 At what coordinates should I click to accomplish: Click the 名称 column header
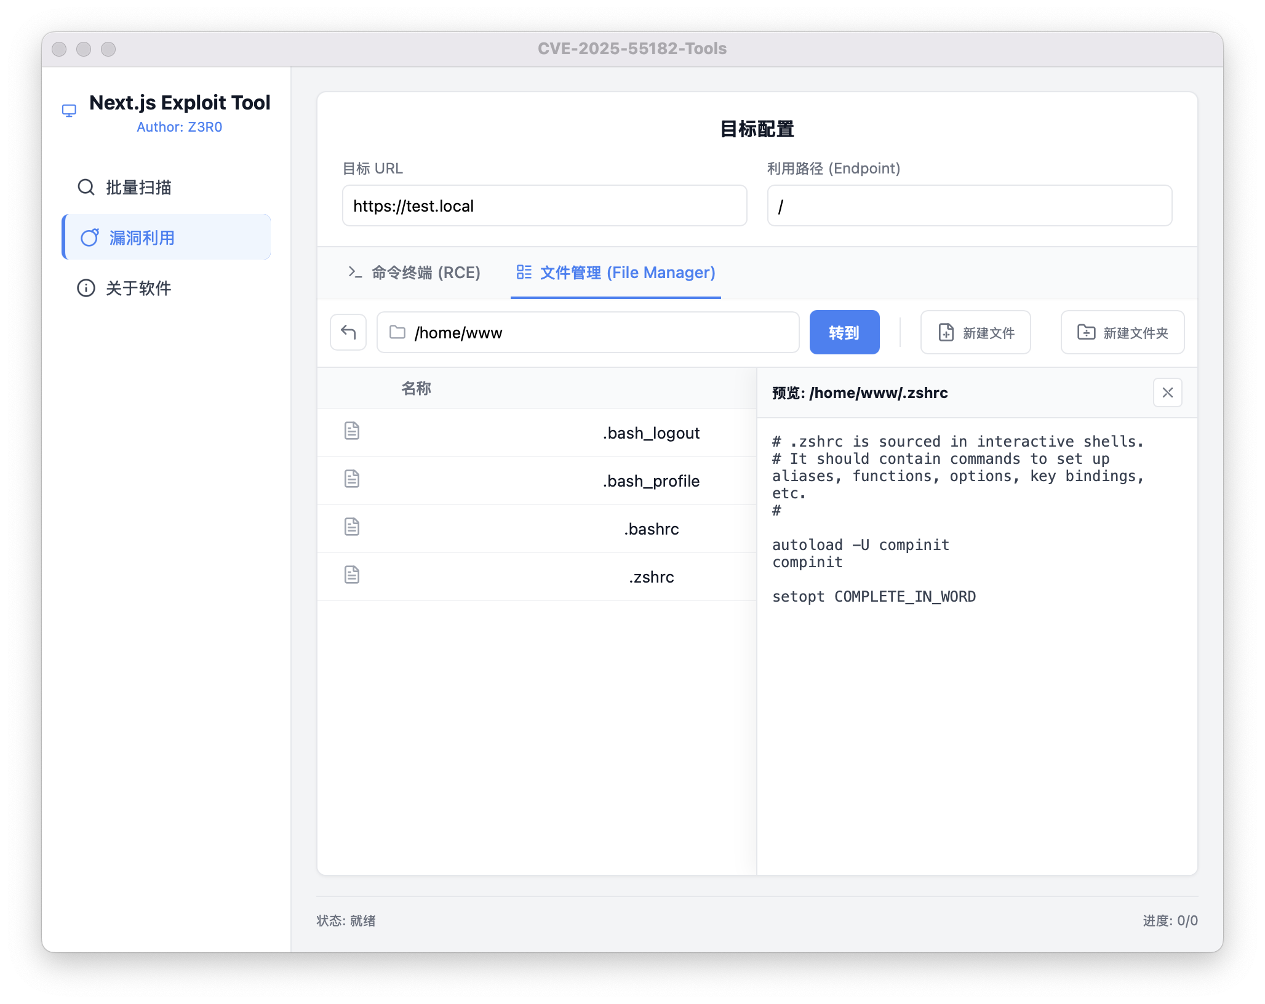point(417,388)
